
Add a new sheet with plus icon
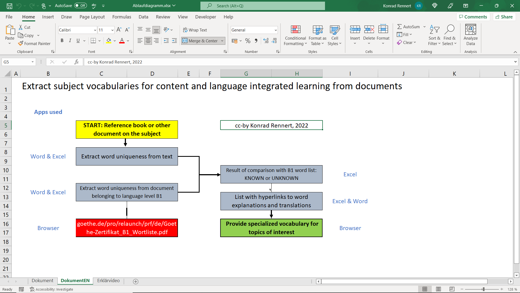coord(136,282)
